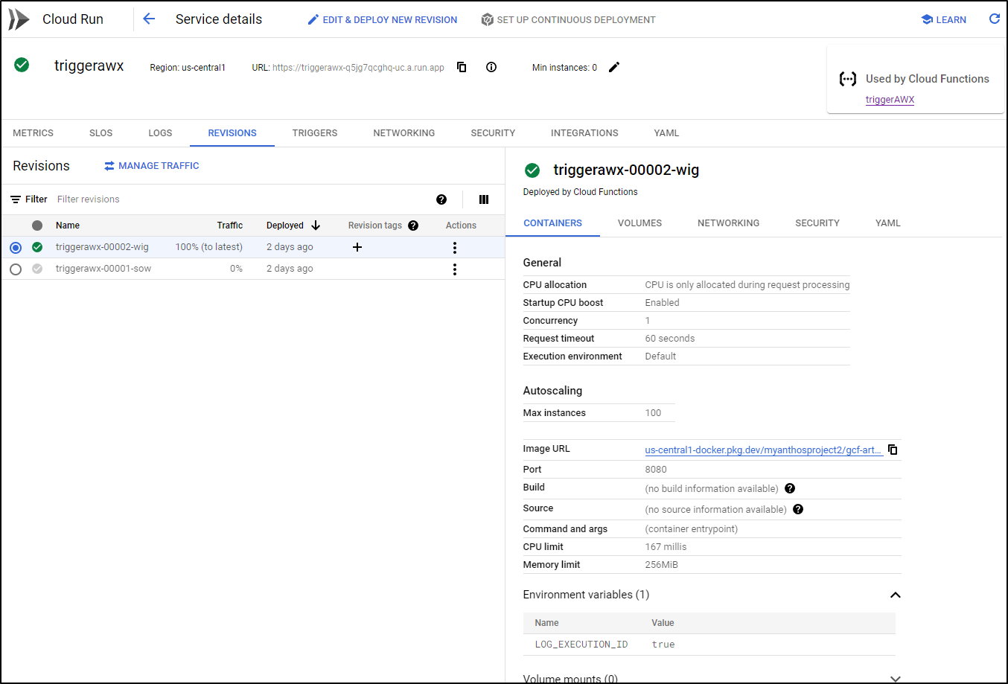The height and width of the screenshot is (684, 1008).
Task: Click the Cloud Functions braces icon
Action: tap(847, 79)
